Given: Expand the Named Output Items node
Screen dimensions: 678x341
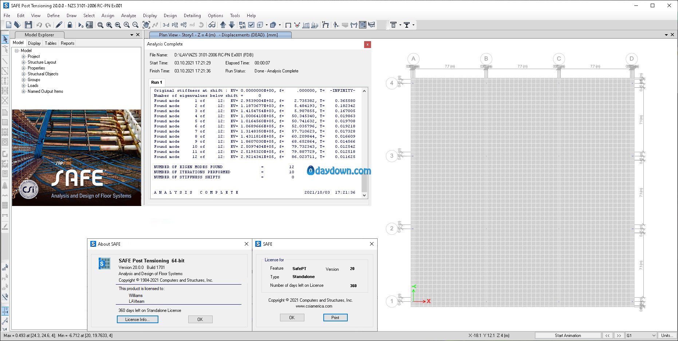Looking at the screenshot, I should click(24, 91).
